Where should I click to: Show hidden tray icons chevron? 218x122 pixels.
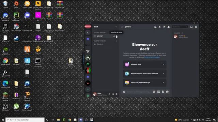pos(192,120)
